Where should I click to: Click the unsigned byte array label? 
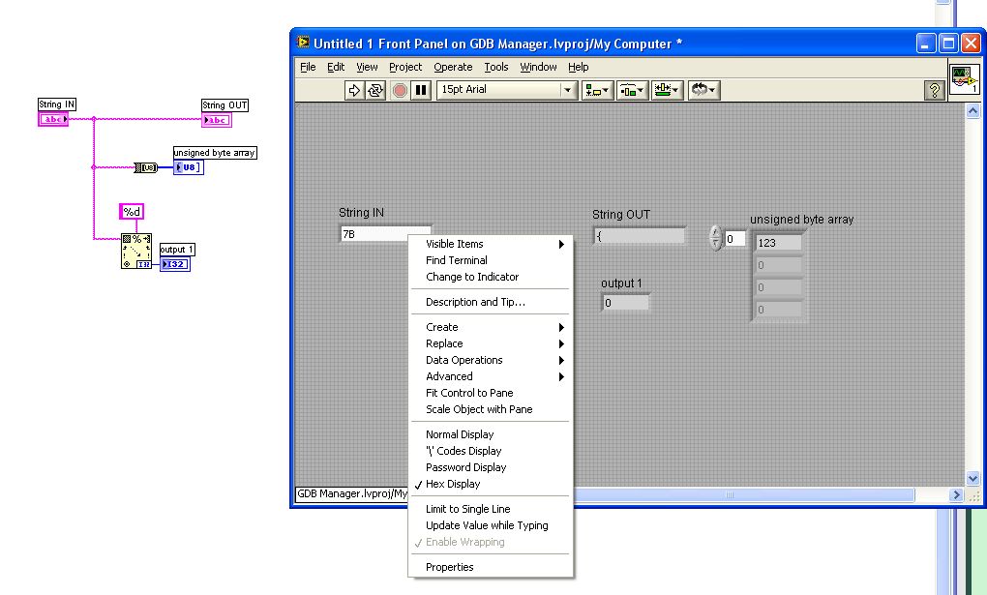801,219
